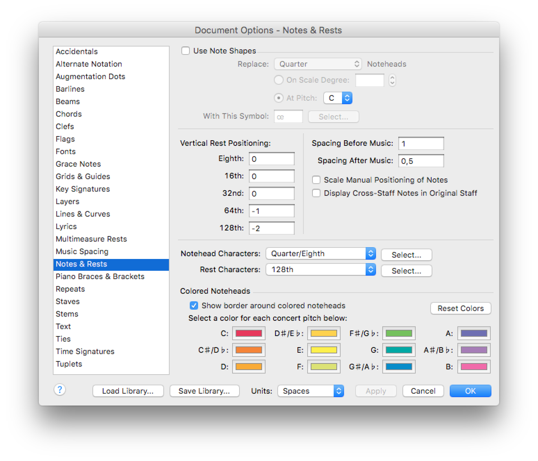Click the 64th rest positioning field
The width and height of the screenshot is (538, 461).
[x=272, y=211]
